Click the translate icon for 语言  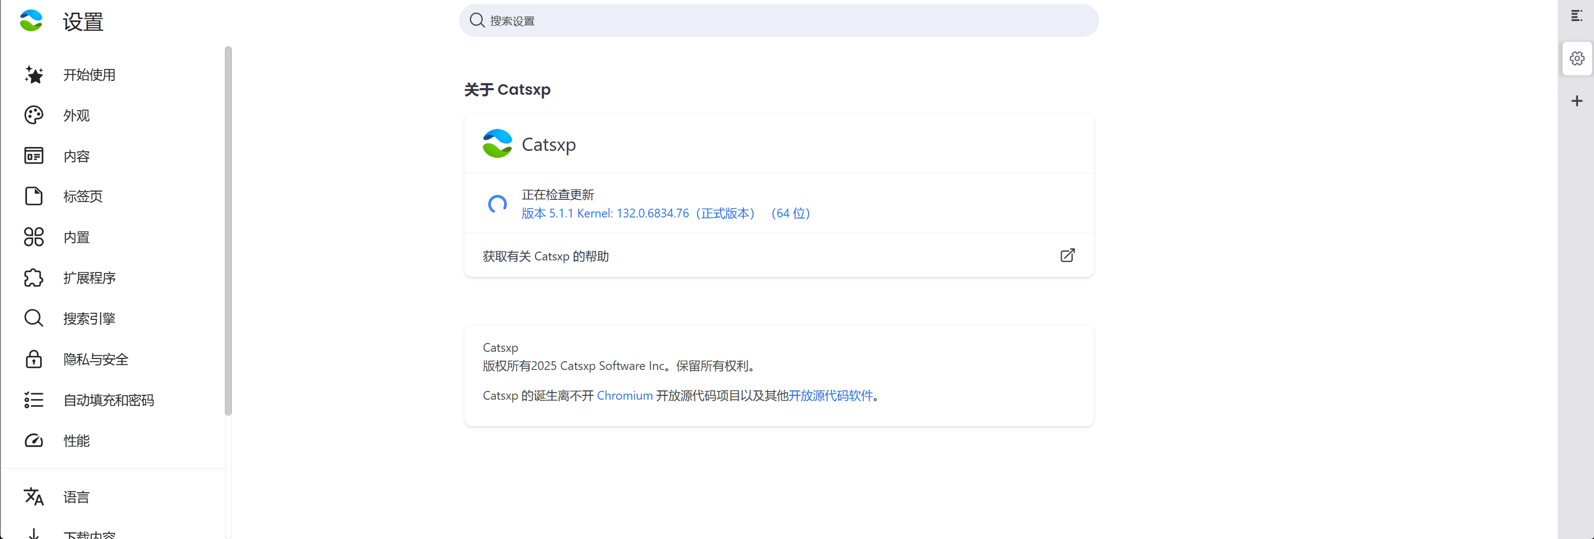[34, 497]
